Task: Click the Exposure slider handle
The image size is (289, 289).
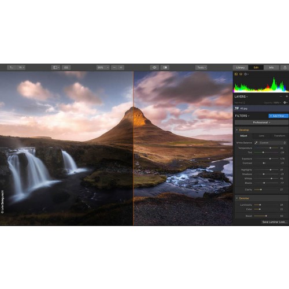Action: click(x=270, y=159)
